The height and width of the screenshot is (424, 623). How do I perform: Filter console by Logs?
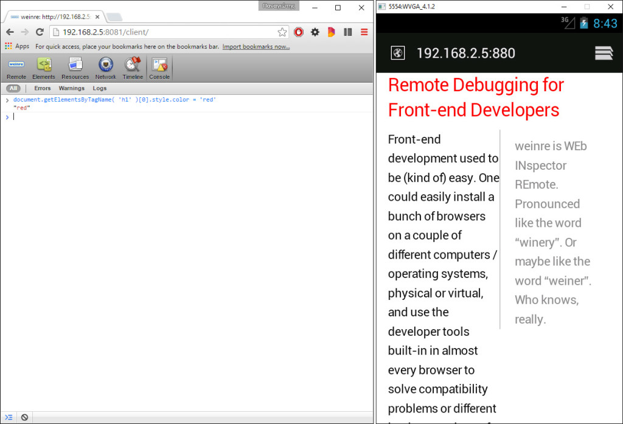[99, 88]
